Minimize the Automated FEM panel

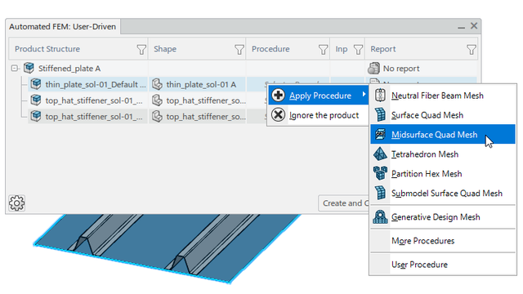click(x=461, y=26)
